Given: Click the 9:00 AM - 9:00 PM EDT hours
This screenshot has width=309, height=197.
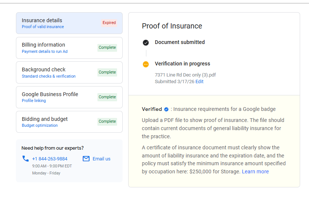Looking at the screenshot, I should click(x=52, y=166).
